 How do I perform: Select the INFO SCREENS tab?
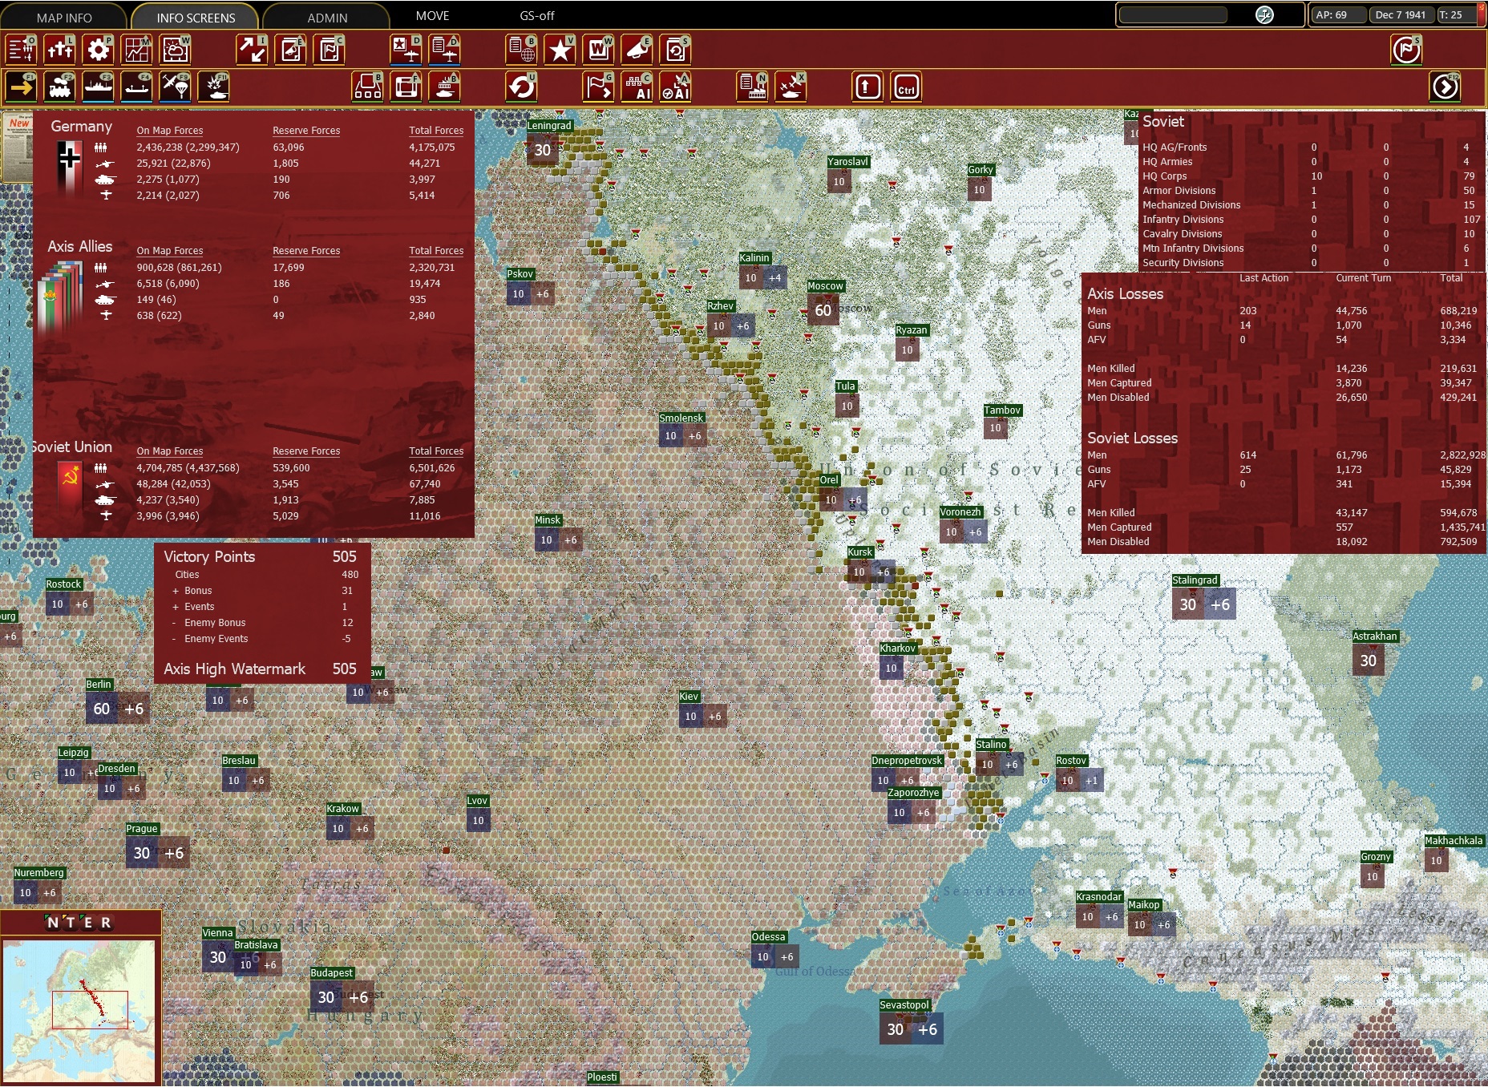coord(196,17)
